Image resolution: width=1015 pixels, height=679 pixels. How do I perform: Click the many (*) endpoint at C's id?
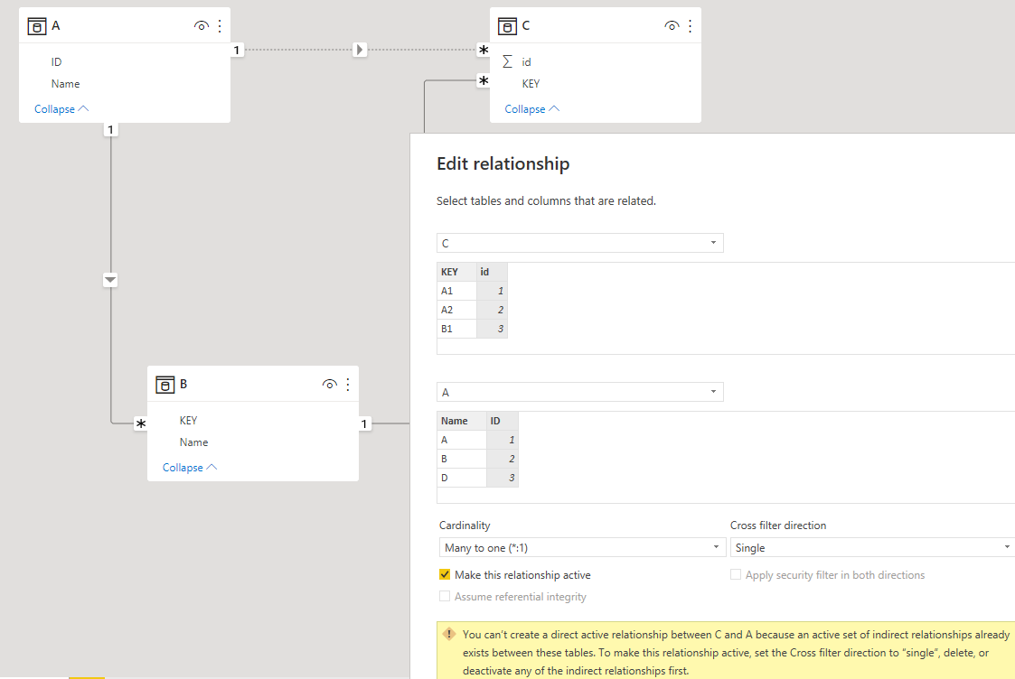click(x=484, y=50)
